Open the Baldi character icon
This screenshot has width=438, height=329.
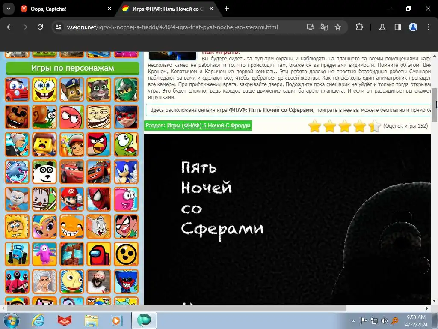coord(71,281)
